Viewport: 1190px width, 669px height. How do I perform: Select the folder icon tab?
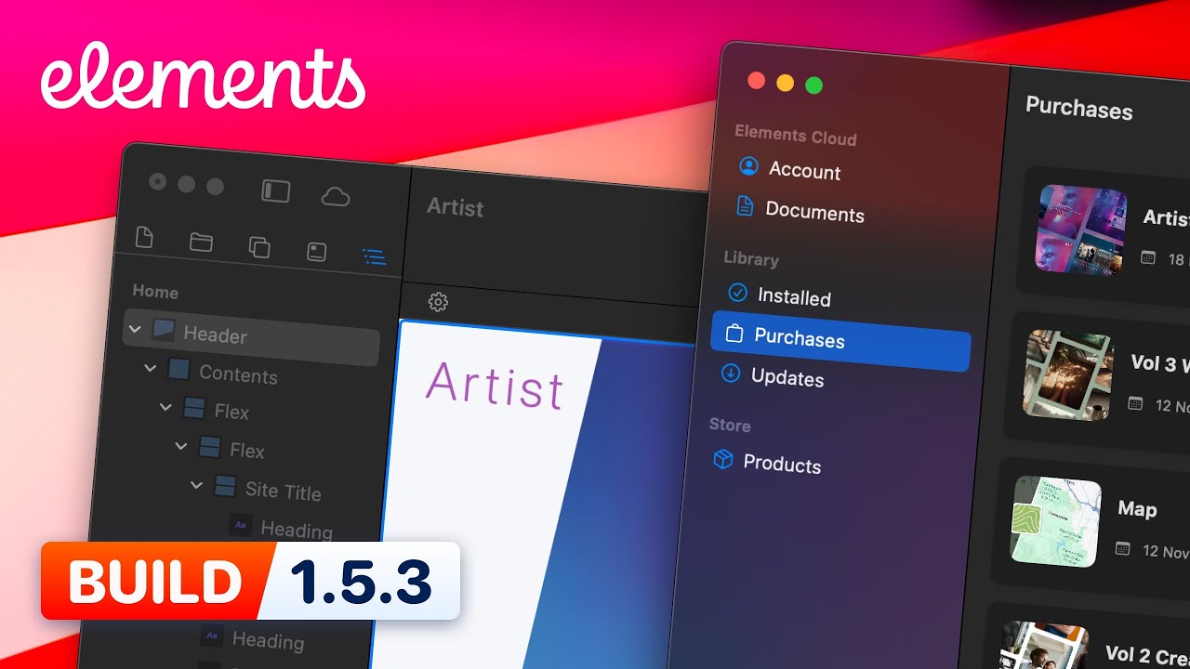[201, 243]
